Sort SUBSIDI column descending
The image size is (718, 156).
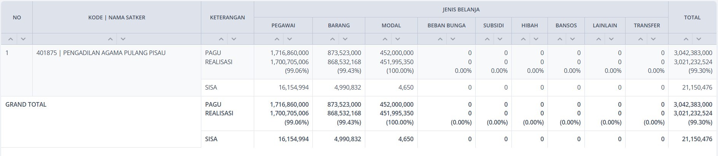tap(500, 39)
